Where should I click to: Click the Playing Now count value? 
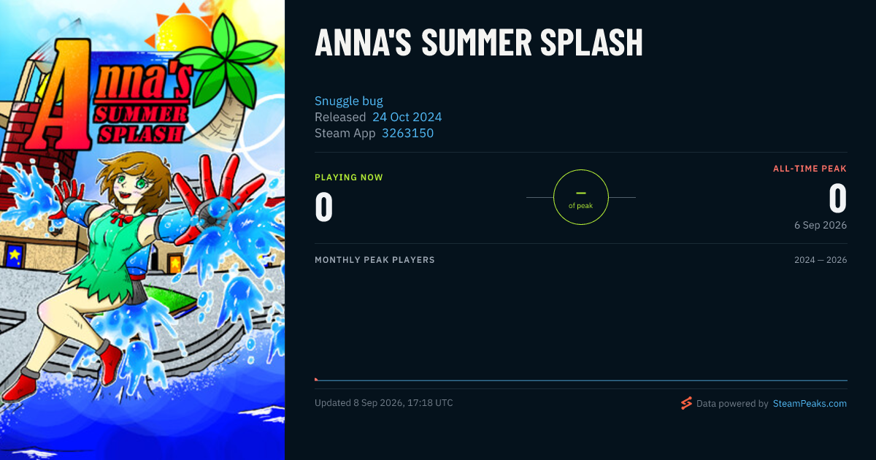(x=324, y=206)
